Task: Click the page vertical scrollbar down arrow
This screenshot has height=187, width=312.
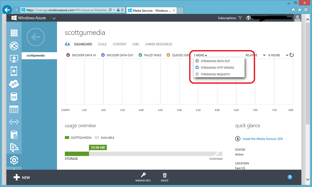Action: (308, 179)
